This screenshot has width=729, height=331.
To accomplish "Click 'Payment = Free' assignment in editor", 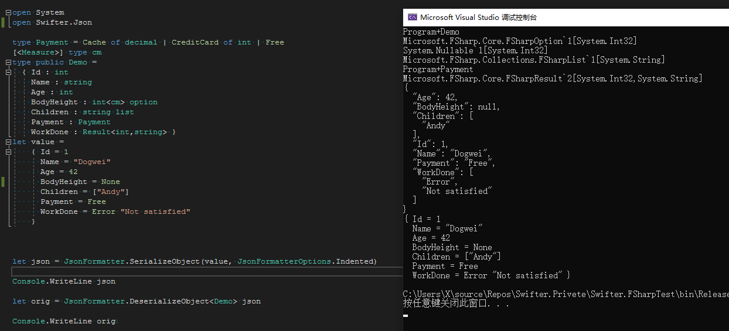I will (73, 202).
